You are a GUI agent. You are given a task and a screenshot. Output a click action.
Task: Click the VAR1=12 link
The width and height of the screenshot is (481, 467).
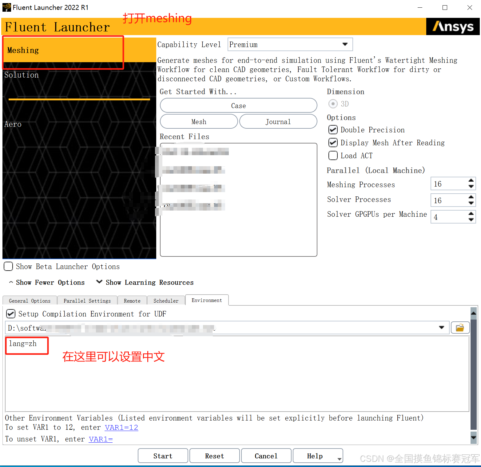point(121,427)
